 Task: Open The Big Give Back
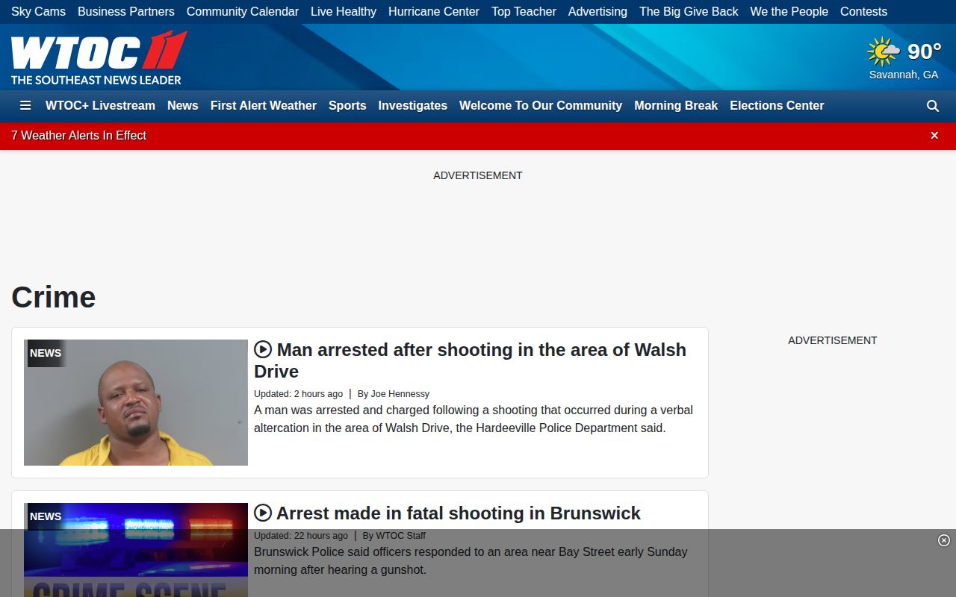(689, 11)
